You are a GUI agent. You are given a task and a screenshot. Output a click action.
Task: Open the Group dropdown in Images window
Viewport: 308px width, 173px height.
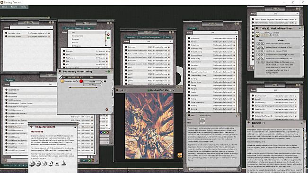point(151,42)
